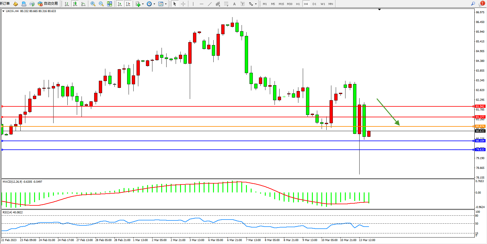Click the tile windows icon

(x=109, y=4)
